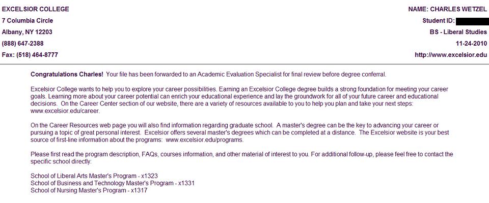Viewport: 489px width, 203px height.
Task: Click the BS - Liberal Studies text
Action: click(x=458, y=32)
